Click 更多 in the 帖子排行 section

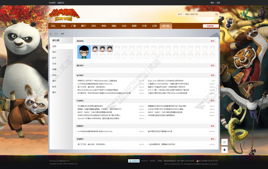pyautogui.click(x=213, y=75)
